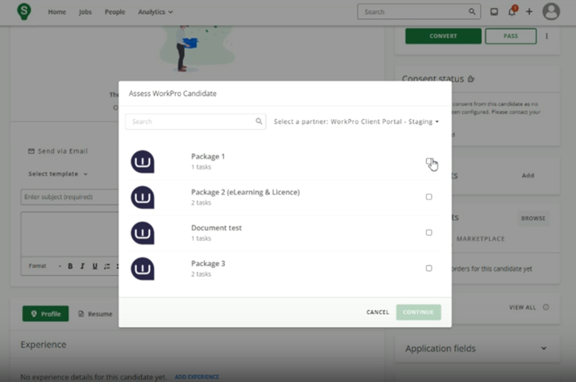This screenshot has width=576, height=382.
Task: Check the Package 3 checkbox
Action: tap(429, 268)
